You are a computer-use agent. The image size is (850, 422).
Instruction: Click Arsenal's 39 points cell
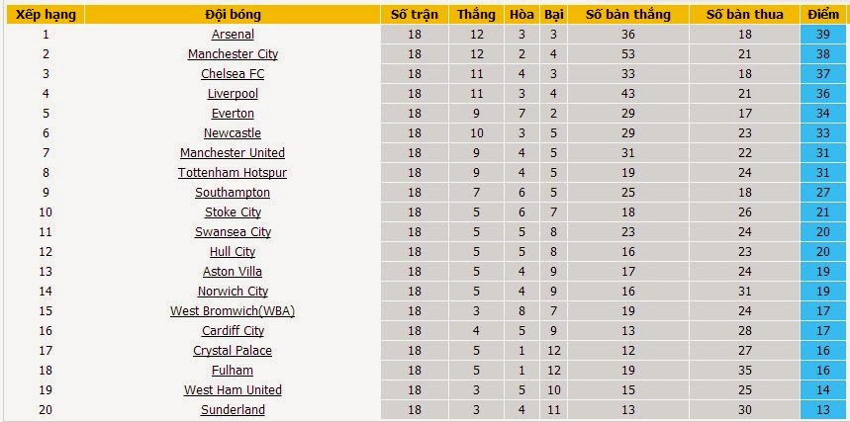tap(822, 35)
